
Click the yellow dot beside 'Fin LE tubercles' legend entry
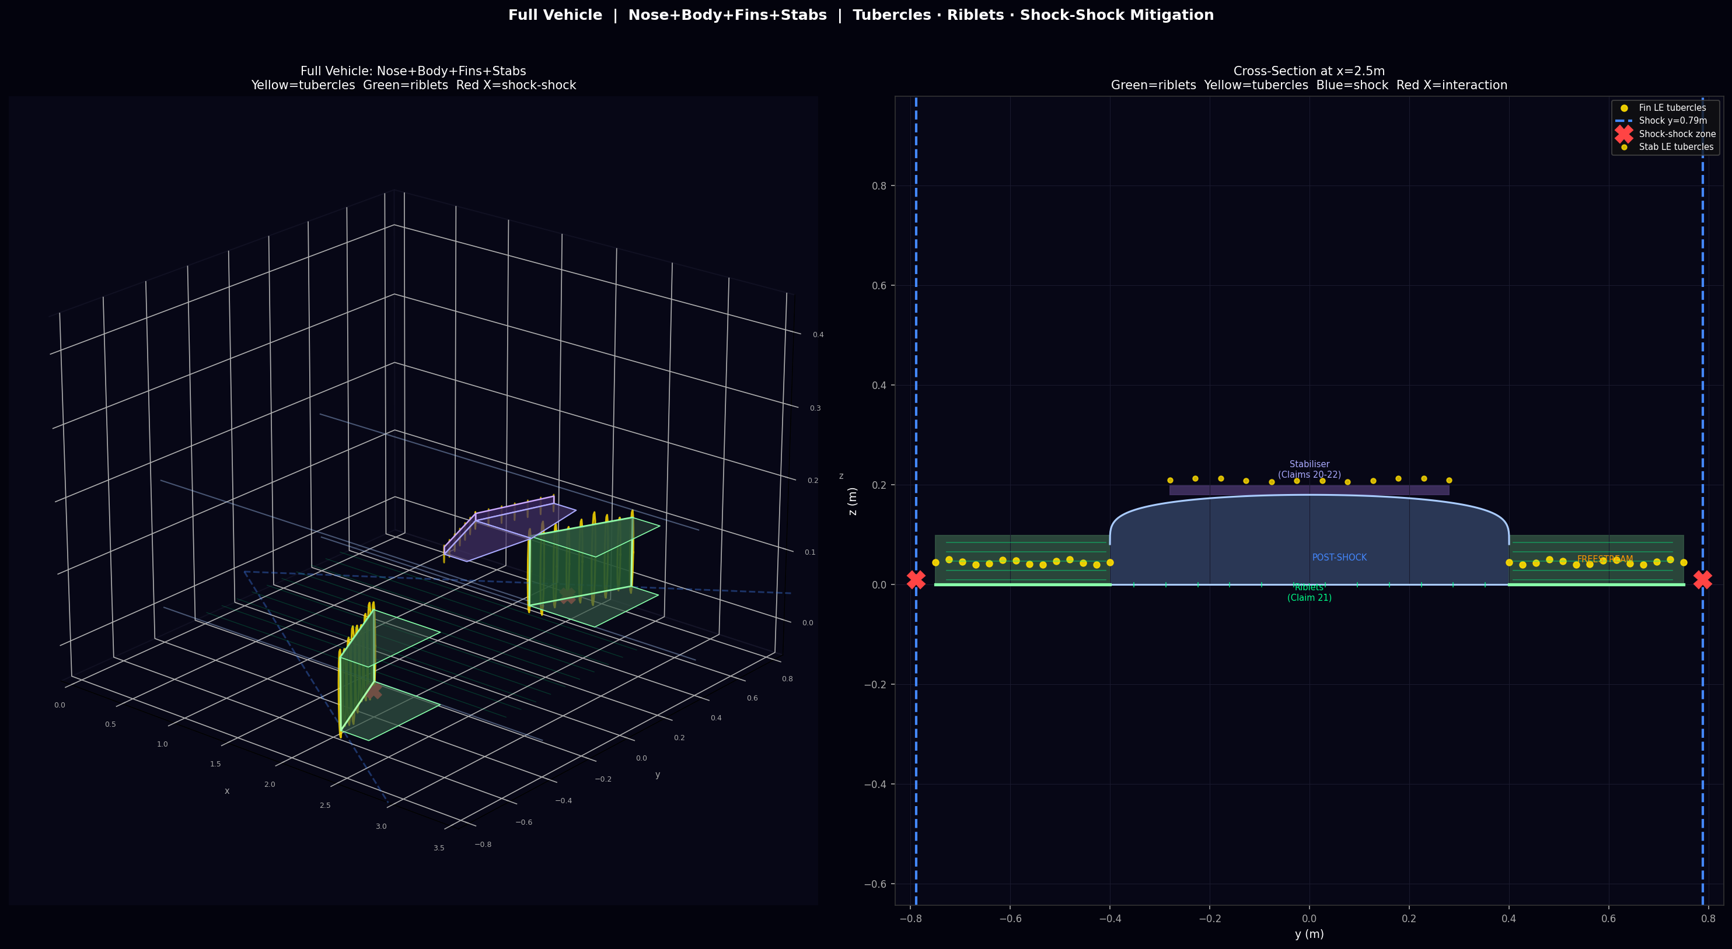tap(1623, 107)
